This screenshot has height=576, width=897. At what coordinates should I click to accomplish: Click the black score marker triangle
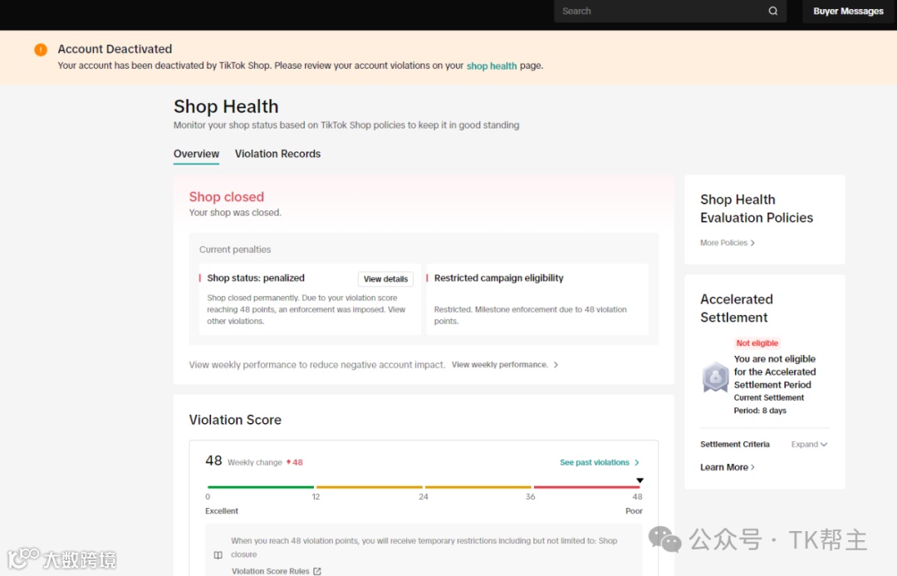point(640,480)
